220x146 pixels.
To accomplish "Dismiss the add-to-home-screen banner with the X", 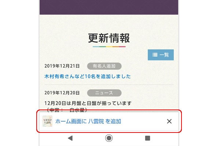I will (169, 121).
